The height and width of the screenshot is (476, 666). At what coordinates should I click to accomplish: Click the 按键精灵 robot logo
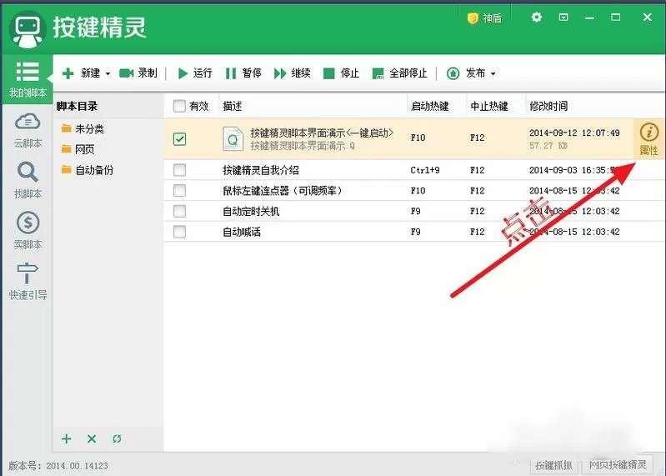click(28, 29)
